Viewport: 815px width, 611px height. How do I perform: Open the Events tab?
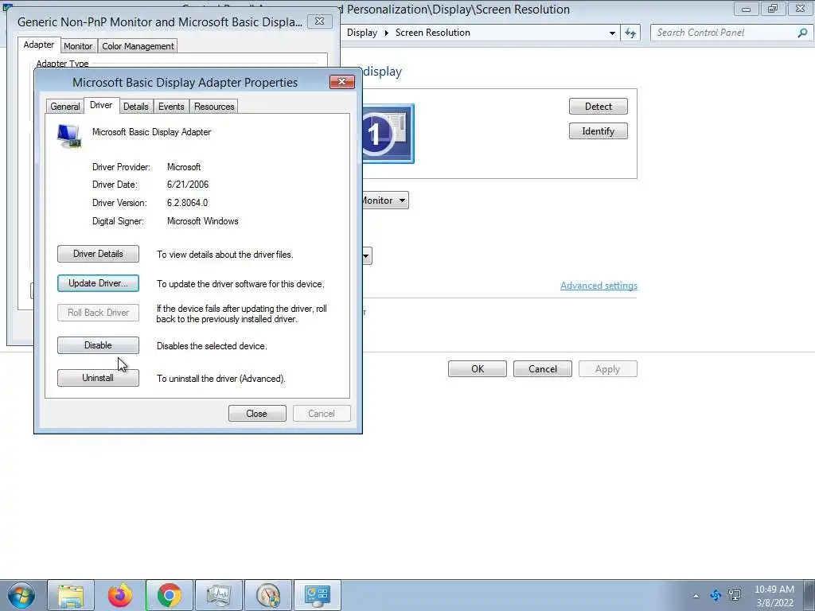(172, 106)
